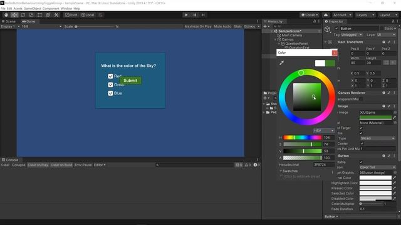Click the console Clear button
This screenshot has width=401, height=225.
click(5, 165)
